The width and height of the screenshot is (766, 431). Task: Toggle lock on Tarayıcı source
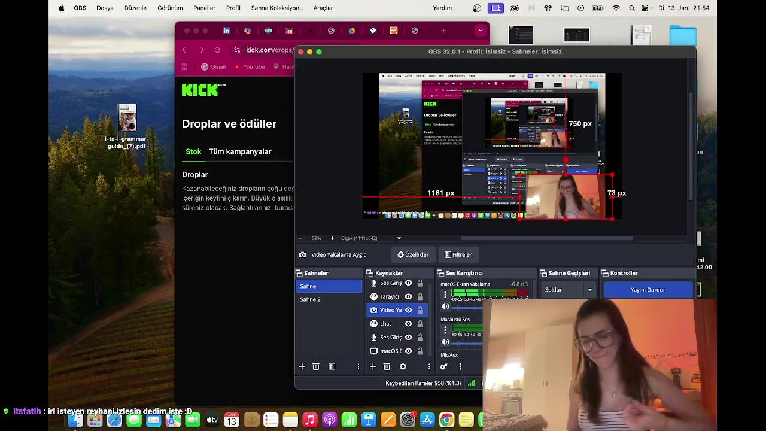[420, 296]
